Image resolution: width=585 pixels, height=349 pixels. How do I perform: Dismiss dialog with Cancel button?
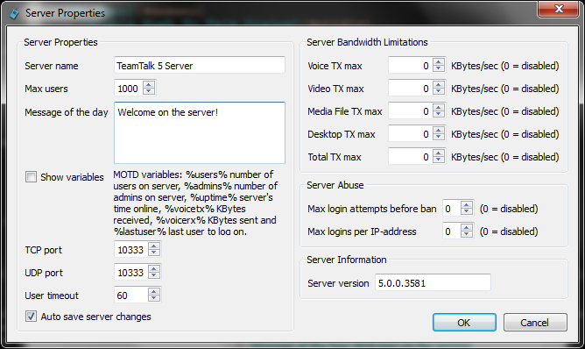click(x=535, y=322)
